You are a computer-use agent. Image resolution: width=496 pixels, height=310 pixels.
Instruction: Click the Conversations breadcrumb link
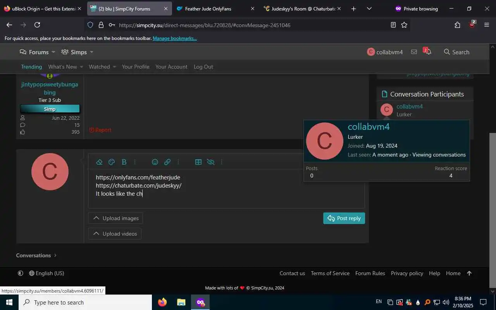click(x=33, y=255)
